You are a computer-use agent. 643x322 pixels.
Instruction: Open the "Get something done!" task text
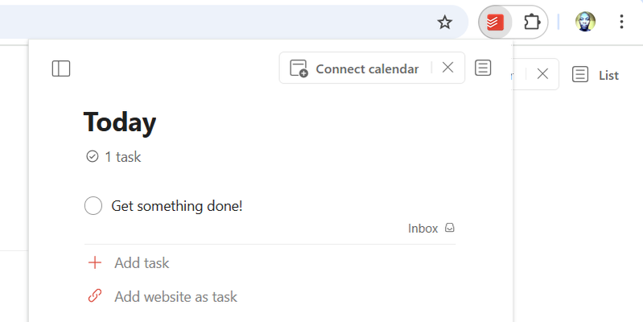tap(177, 206)
